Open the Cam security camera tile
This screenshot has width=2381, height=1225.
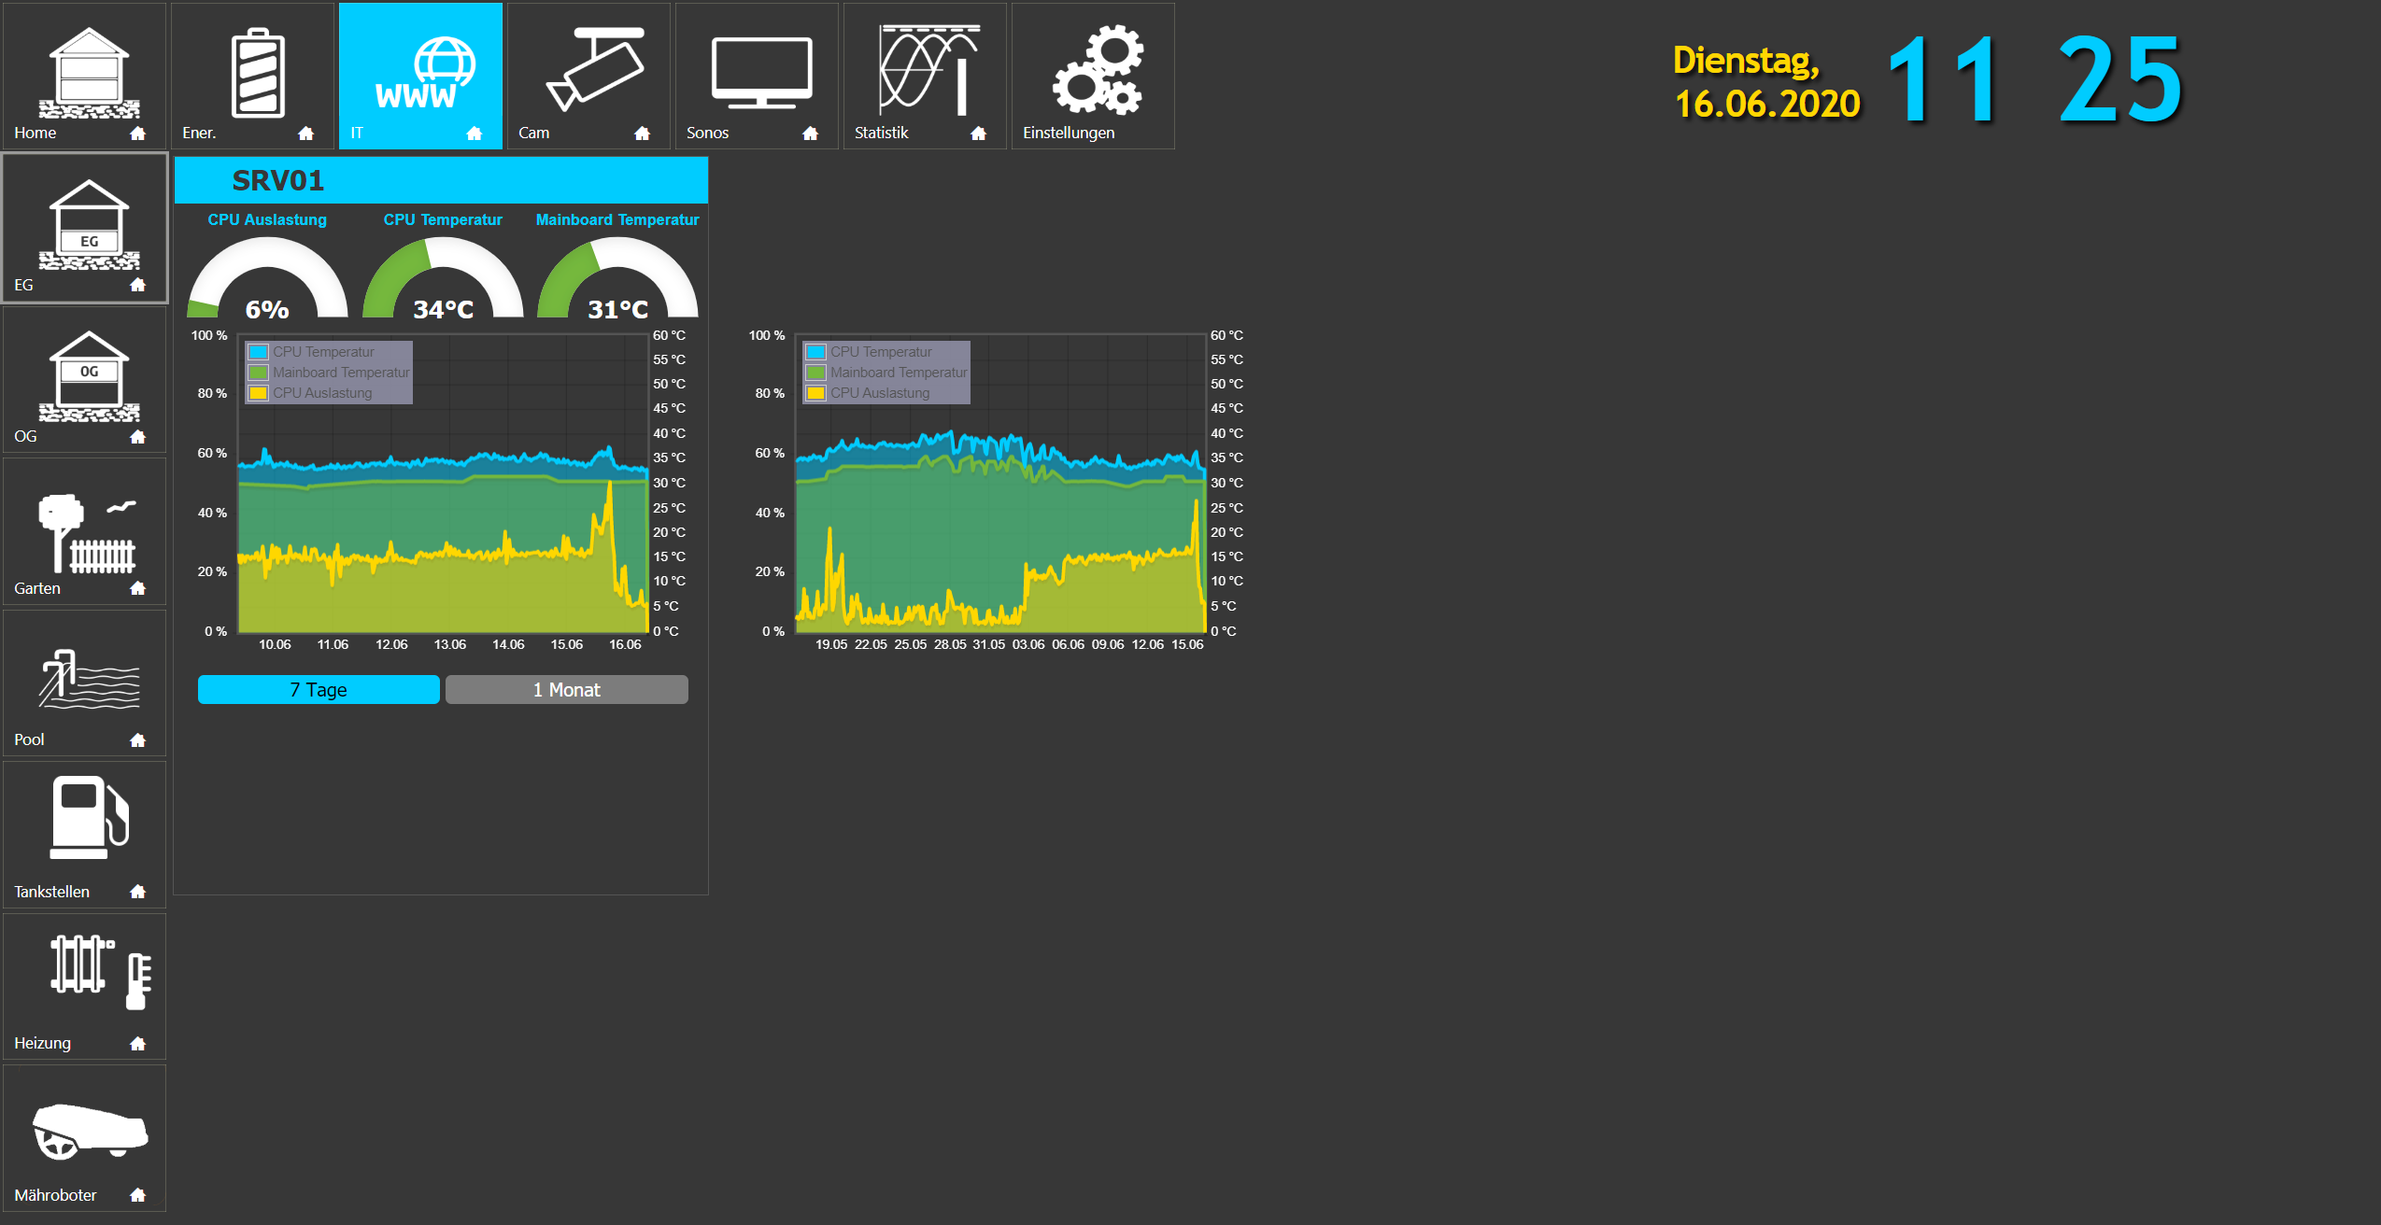[x=588, y=77]
